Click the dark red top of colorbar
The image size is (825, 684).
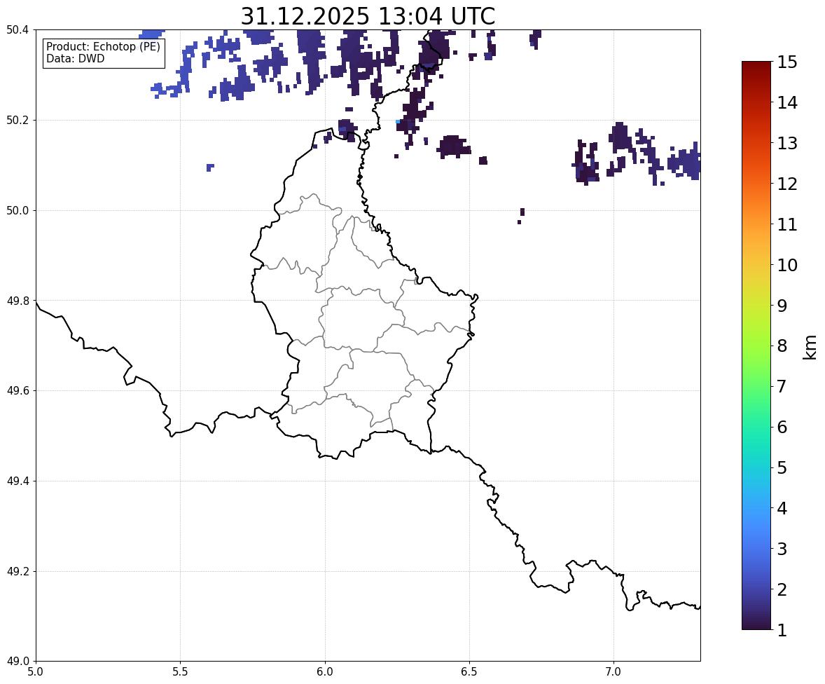click(756, 66)
